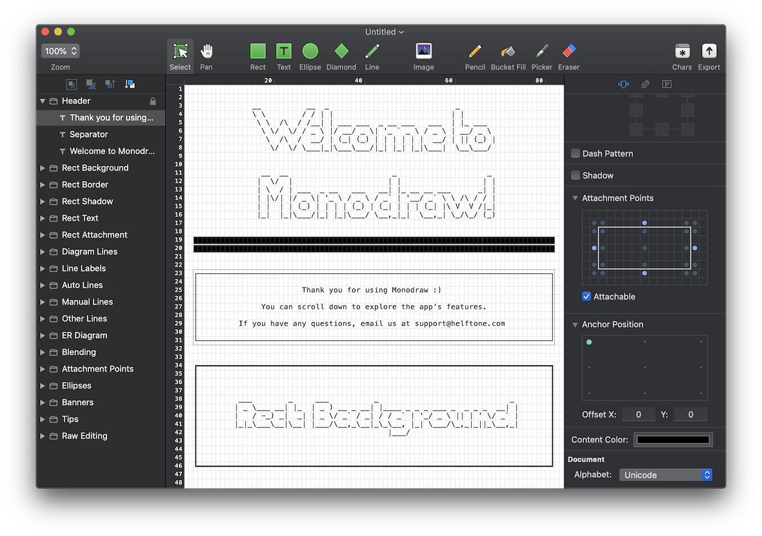The image size is (762, 536).
Task: Select the Eraser tool
Action: point(568,56)
